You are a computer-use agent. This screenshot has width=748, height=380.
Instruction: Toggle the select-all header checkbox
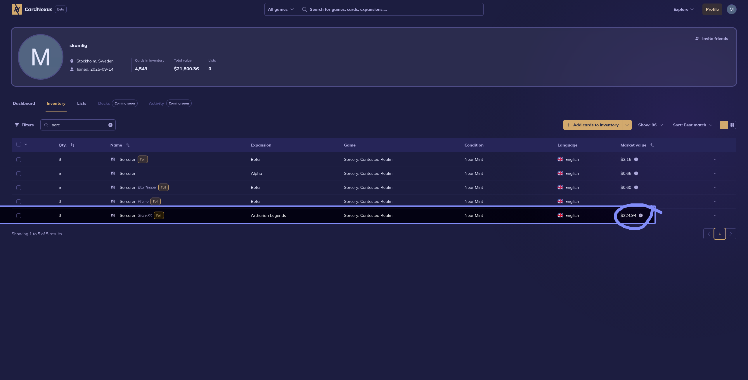[19, 144]
